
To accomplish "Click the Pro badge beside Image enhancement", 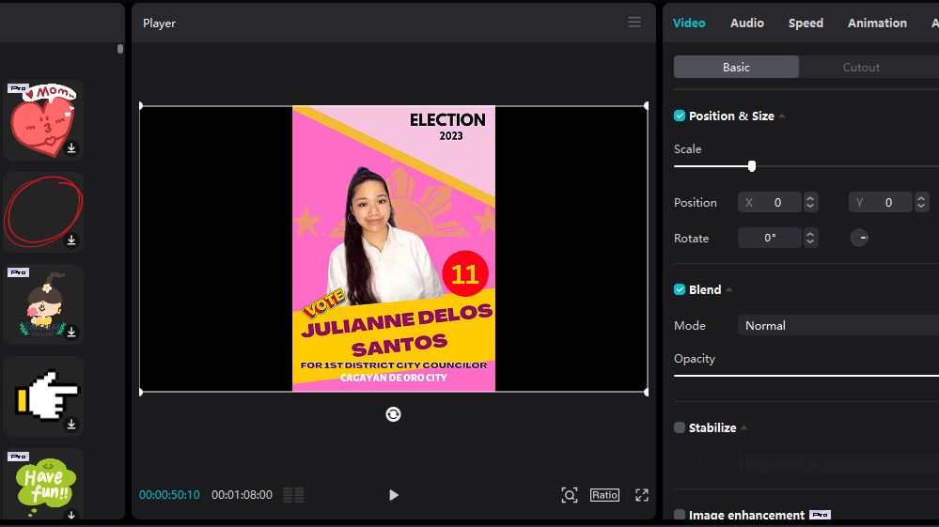I will tap(820, 515).
